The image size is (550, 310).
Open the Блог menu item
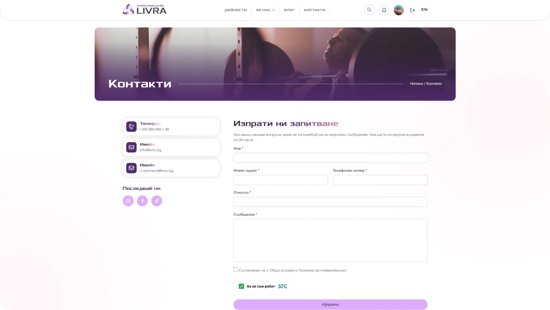coord(289,10)
